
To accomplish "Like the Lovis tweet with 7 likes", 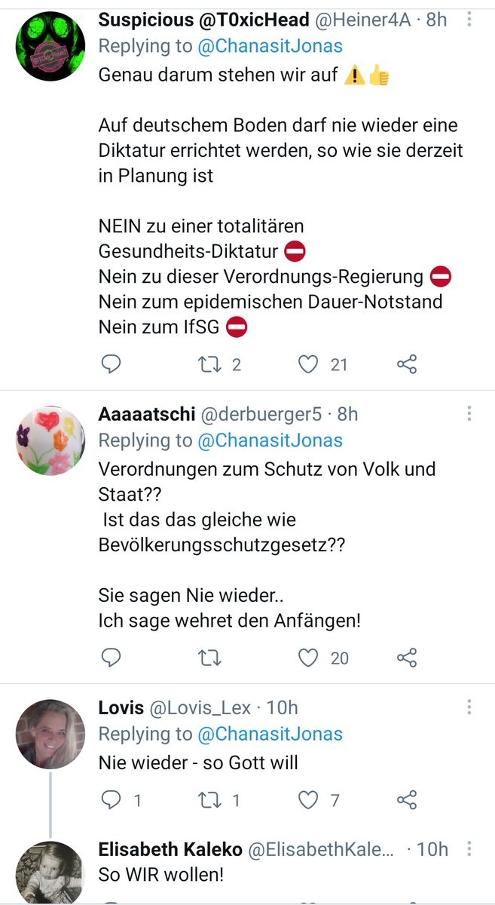I will point(308,800).
